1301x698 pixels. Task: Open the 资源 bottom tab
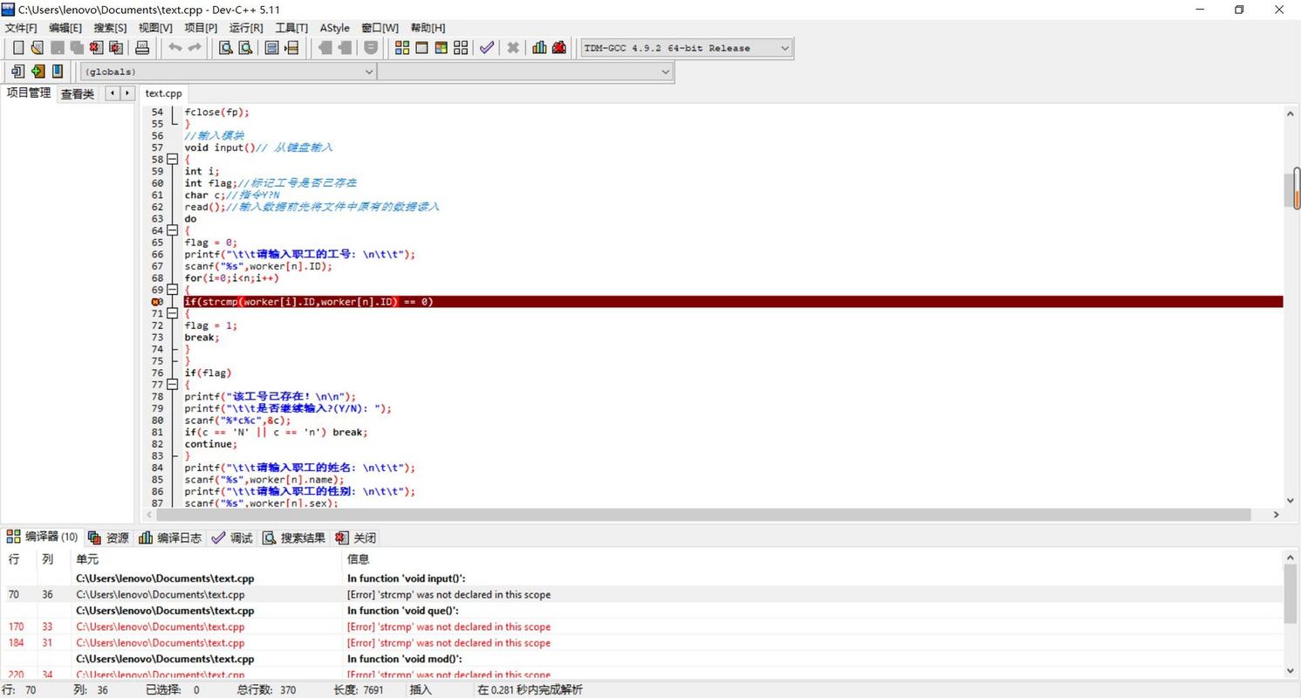(108, 537)
